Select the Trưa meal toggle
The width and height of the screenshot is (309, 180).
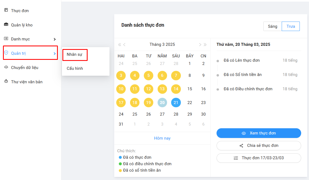[x=291, y=26]
